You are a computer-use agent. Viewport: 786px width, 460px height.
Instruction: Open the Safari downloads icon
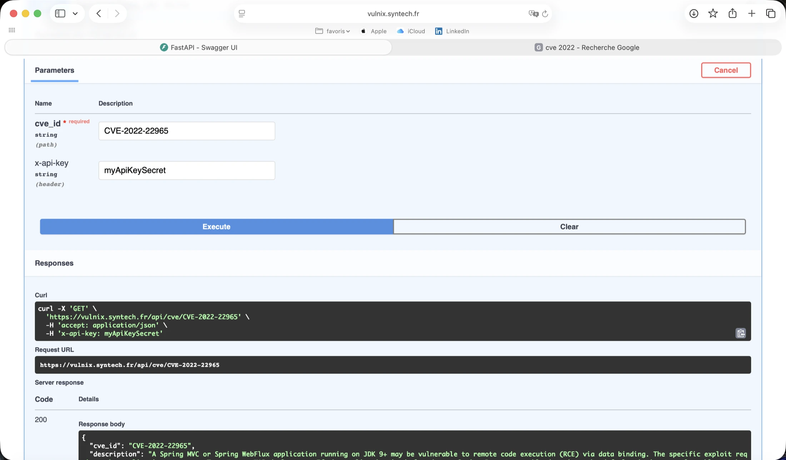point(694,14)
